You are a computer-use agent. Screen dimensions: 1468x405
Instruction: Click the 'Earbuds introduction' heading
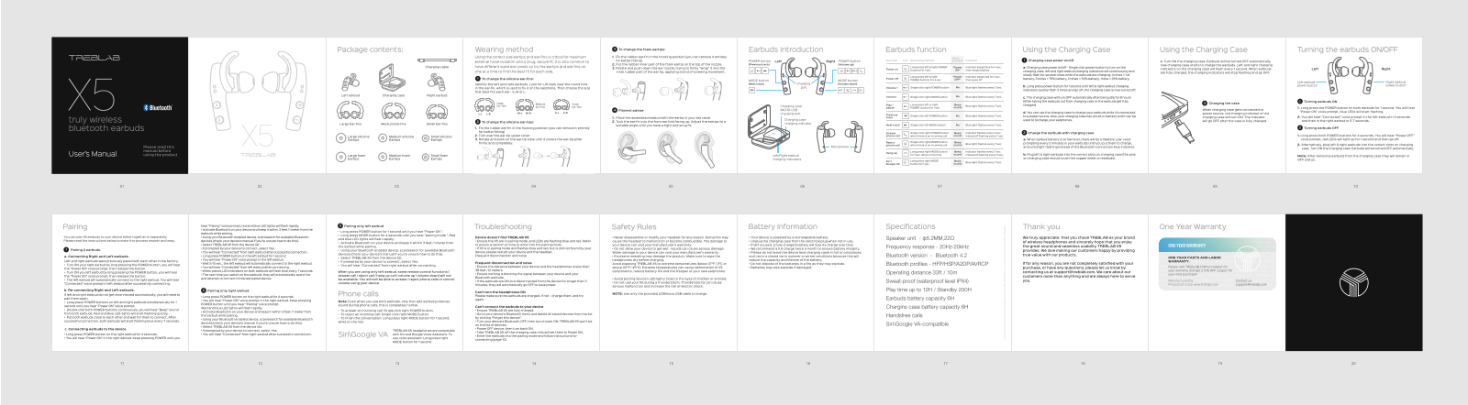(785, 49)
